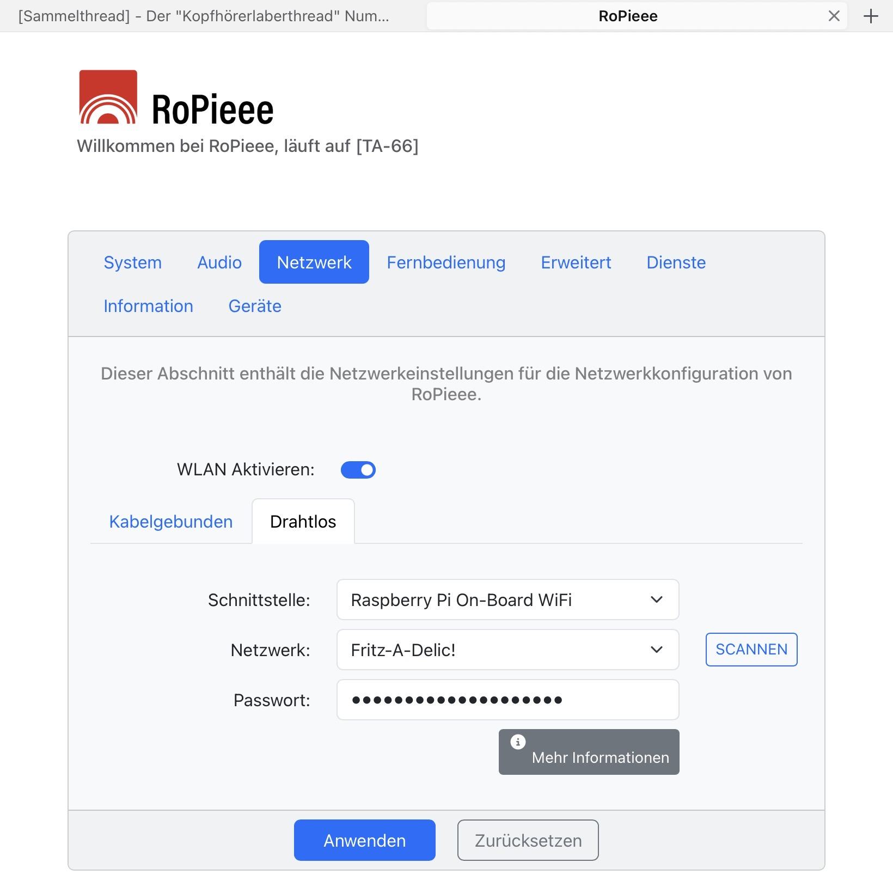The height and width of the screenshot is (875, 893).
Task: Switch to the Audio tab
Action: pyautogui.click(x=219, y=262)
